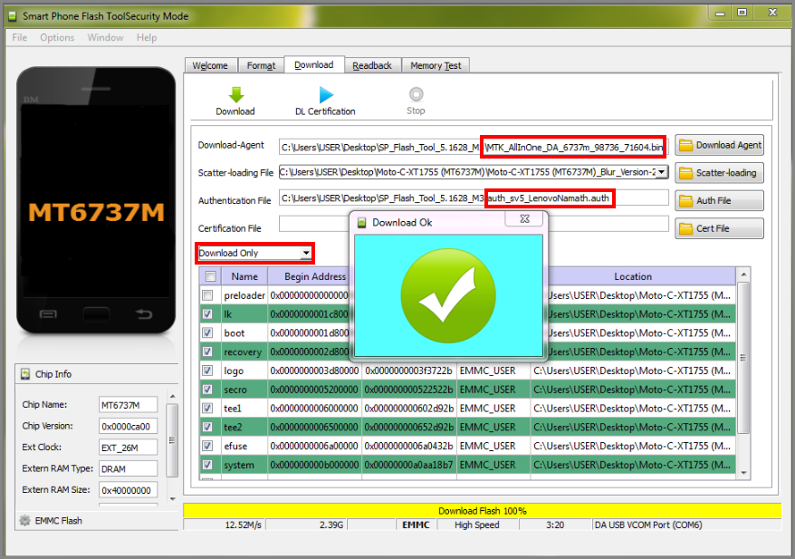Uncheck the logo partition checkbox
Viewport: 795px width, 559px height.
click(x=207, y=371)
